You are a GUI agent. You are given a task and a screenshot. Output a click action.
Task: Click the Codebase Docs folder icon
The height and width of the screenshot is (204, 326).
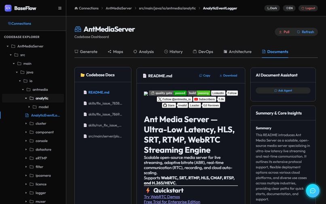(83, 75)
